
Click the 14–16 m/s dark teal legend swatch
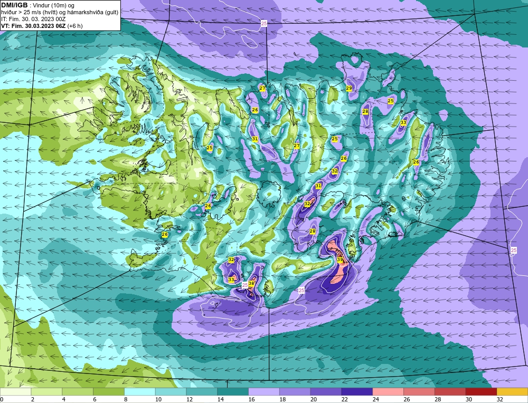tap(233, 392)
